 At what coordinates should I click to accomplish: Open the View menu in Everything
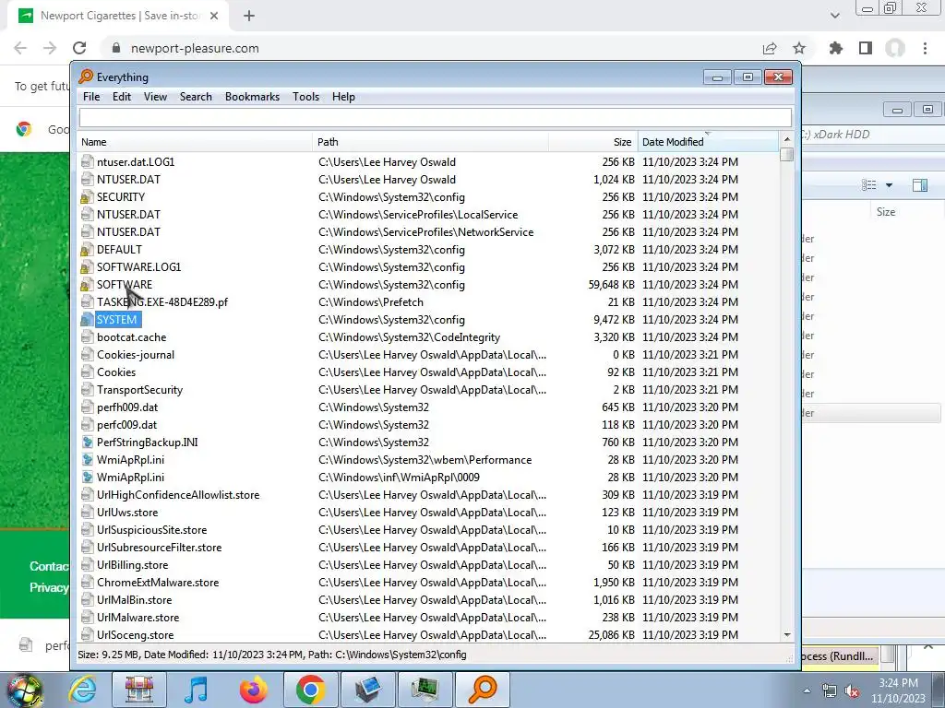click(155, 97)
